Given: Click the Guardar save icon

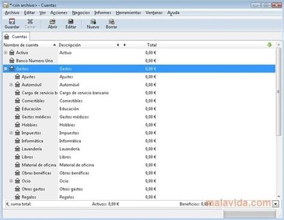Looking at the screenshot, I should [x=12, y=22].
